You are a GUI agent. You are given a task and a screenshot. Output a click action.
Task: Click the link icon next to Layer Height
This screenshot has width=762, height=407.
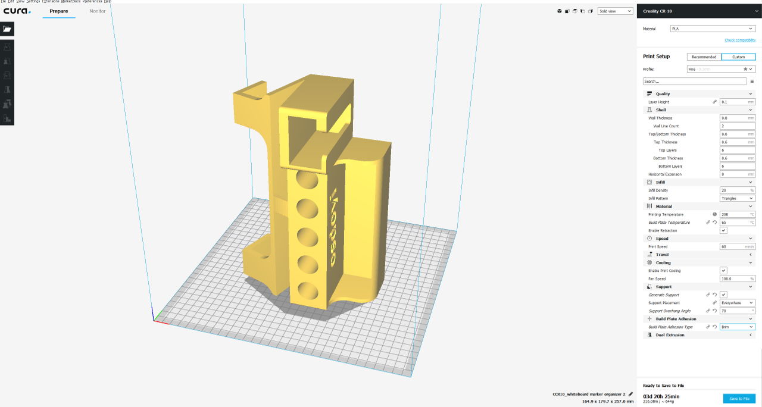click(x=714, y=102)
